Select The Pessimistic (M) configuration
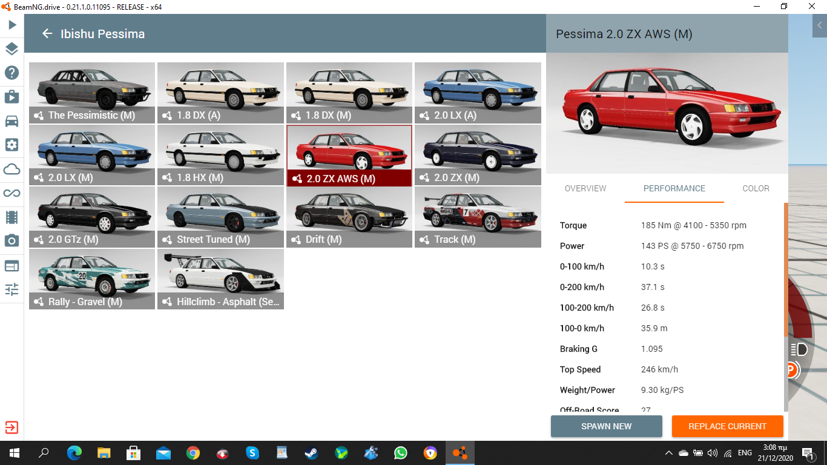Image resolution: width=827 pixels, height=465 pixels. (92, 93)
